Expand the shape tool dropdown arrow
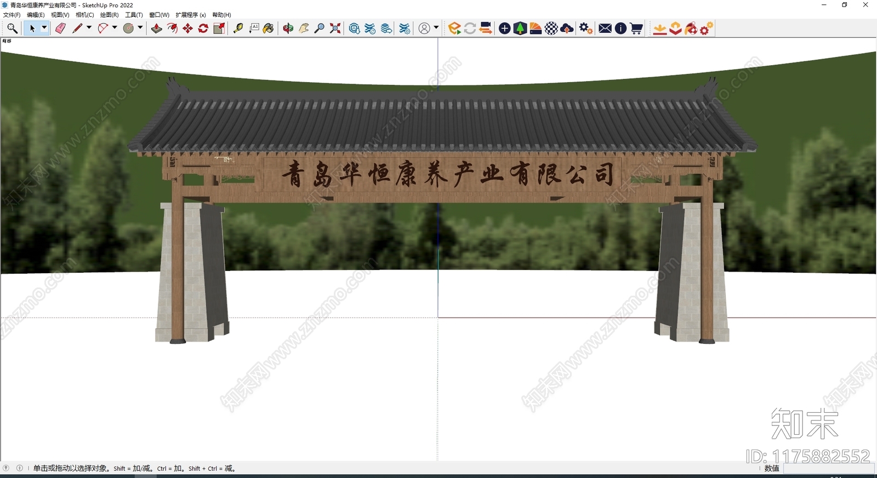The height and width of the screenshot is (478, 877). 140,27
